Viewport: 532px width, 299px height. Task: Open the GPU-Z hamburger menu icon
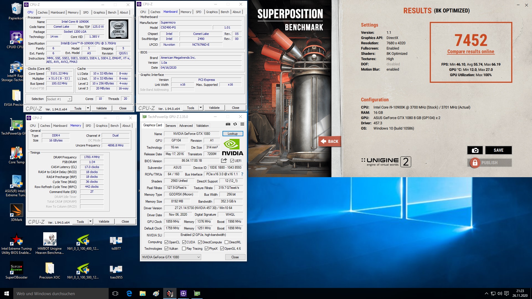coord(242,124)
